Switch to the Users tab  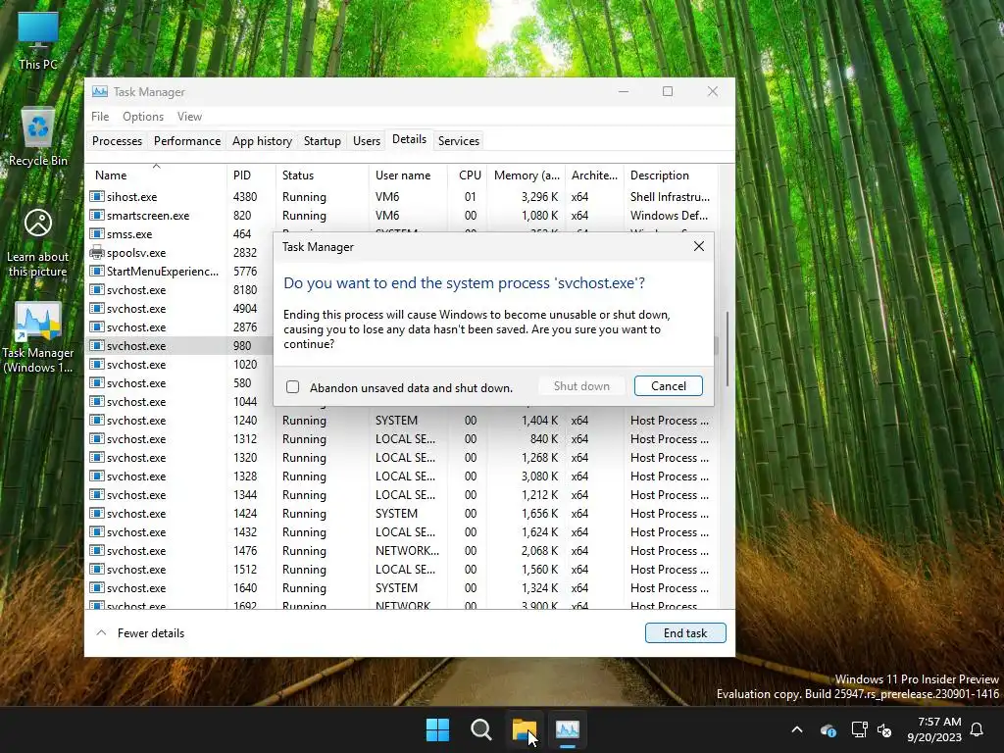click(x=367, y=141)
